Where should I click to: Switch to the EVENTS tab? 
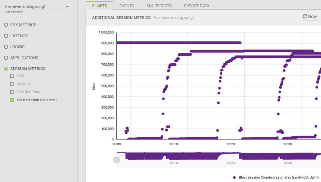(x=127, y=6)
